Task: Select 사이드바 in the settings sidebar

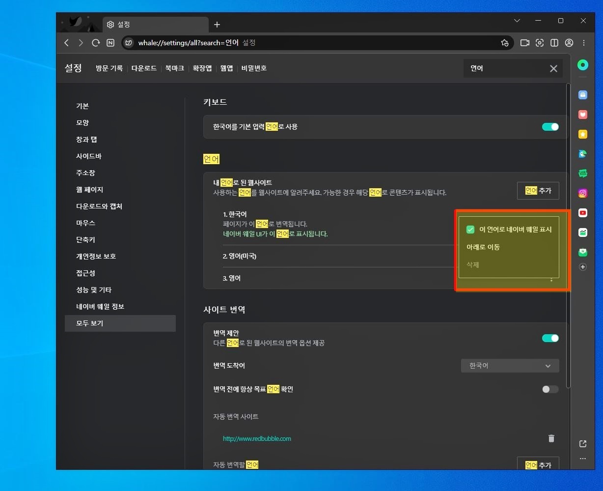Action: (x=89, y=156)
